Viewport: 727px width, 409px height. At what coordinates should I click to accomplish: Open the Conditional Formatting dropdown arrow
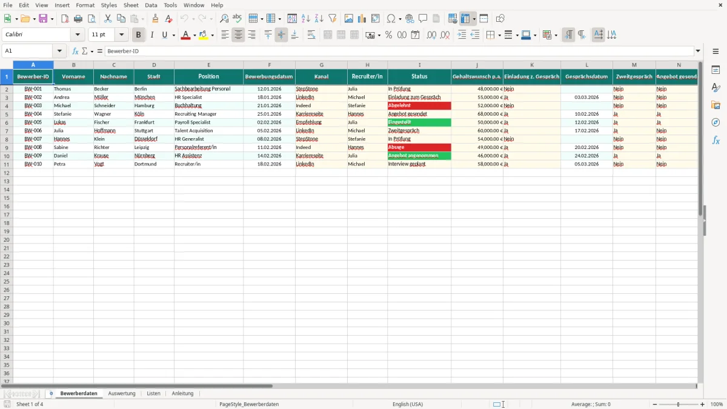pyautogui.click(x=556, y=35)
